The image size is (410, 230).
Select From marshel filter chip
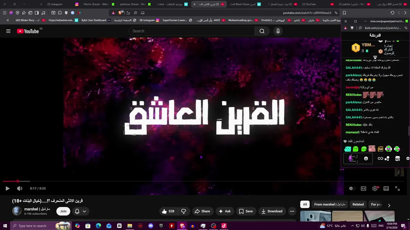point(330,204)
